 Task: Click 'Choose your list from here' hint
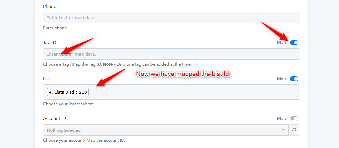69,104
